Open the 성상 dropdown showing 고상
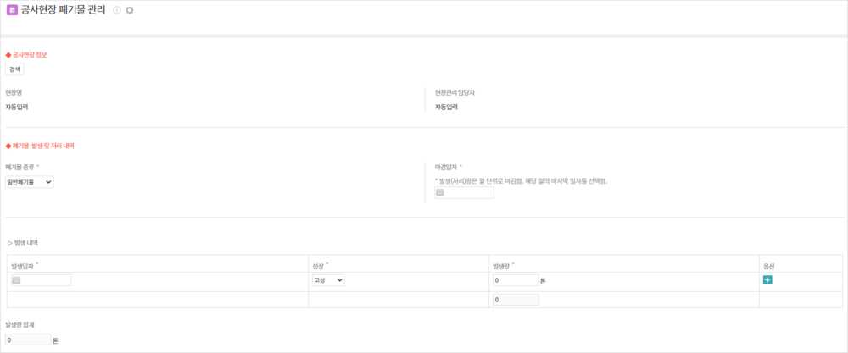 [x=328, y=280]
